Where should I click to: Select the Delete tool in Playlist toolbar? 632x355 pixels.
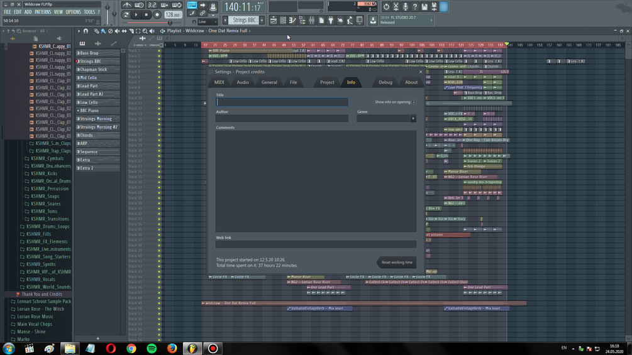(x=110, y=31)
